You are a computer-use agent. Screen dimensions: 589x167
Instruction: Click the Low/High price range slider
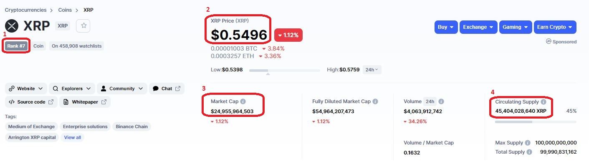pos(284,71)
